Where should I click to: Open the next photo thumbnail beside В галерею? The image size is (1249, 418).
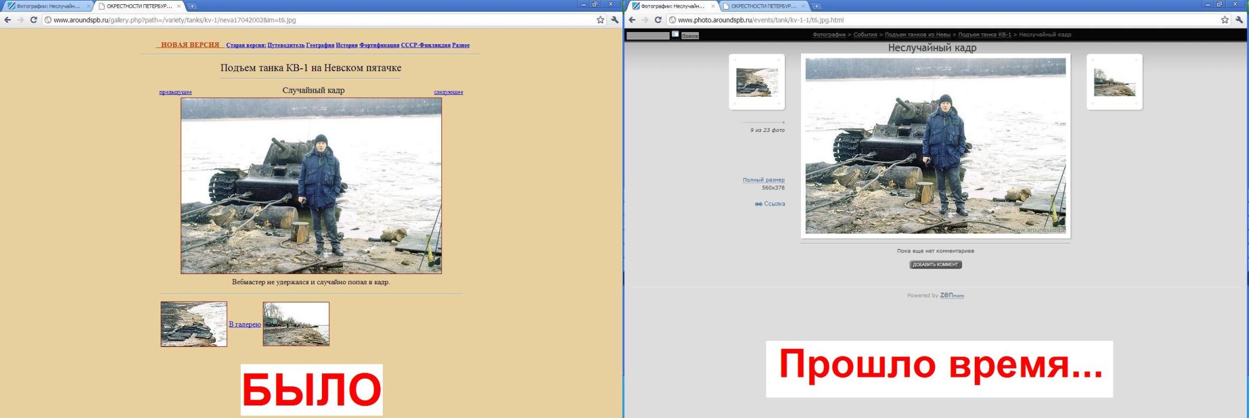pos(296,324)
